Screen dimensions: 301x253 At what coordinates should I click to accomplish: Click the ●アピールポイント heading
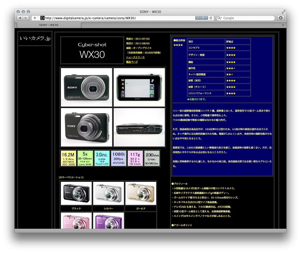(182, 225)
